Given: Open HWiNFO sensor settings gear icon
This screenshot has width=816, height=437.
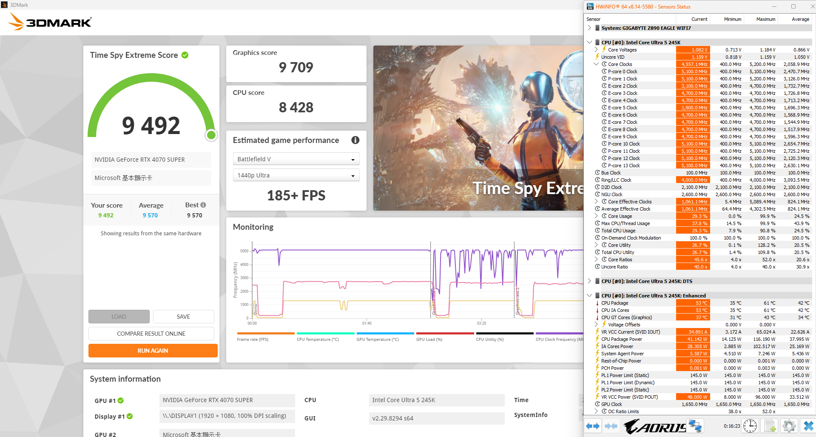Looking at the screenshot, I should click(789, 426).
